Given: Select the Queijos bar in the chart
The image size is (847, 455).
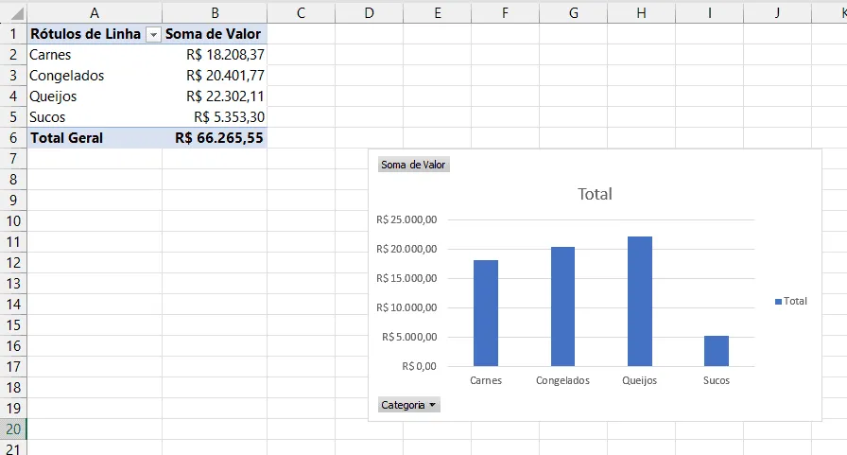Looking at the screenshot, I should coord(640,301).
